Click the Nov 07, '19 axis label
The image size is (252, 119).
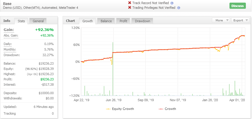(178, 100)
